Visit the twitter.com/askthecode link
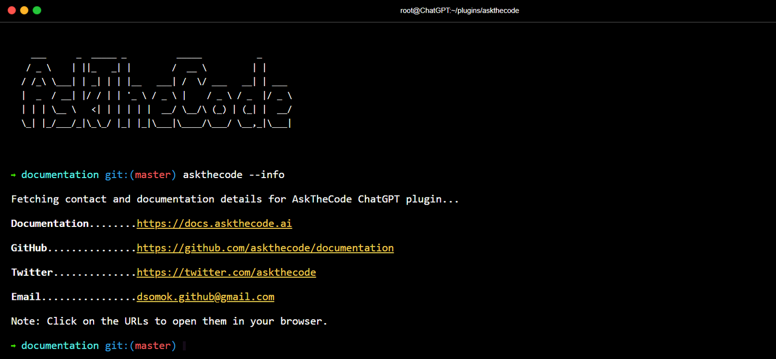Image resolution: width=776 pixels, height=359 pixels. [226, 272]
